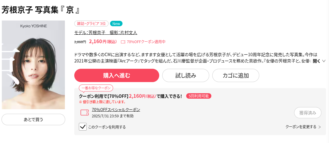The height and width of the screenshot is (143, 329).
Task: Click the 購入へ進む button
Action: click(117, 75)
